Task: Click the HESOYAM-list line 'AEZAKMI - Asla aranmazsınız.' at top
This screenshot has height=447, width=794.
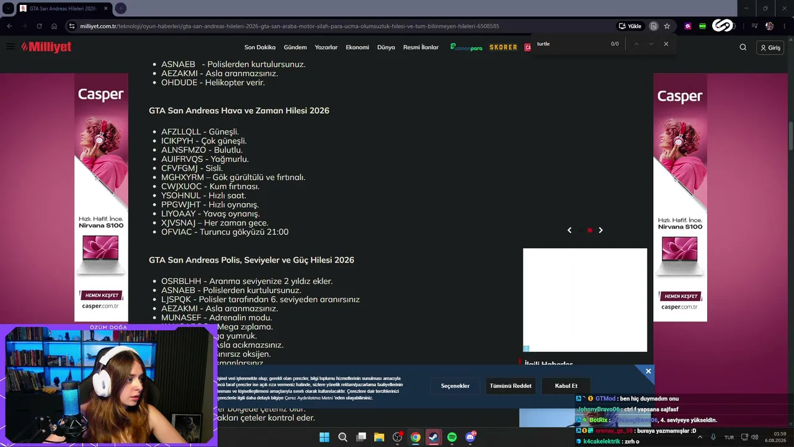Action: 220,73
